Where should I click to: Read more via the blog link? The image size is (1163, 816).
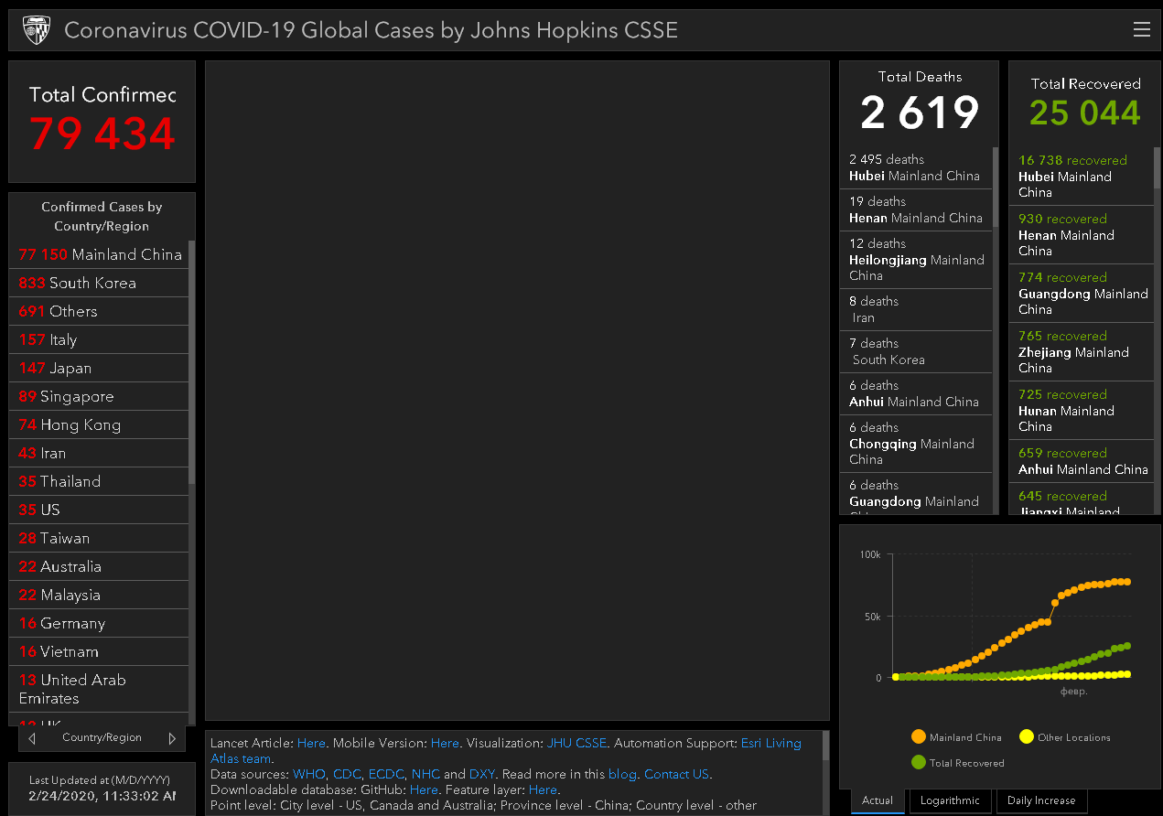click(622, 774)
